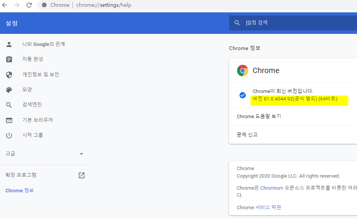Open 모양 appearance settings

pyautogui.click(x=27, y=90)
